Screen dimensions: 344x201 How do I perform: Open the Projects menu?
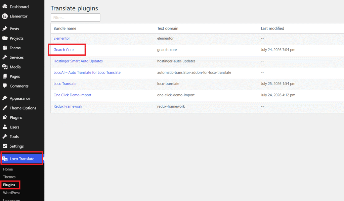(x=16, y=38)
